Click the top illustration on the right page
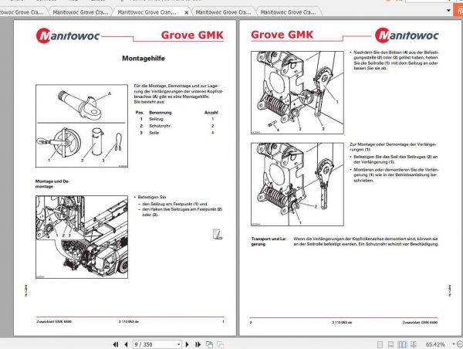Image resolution: width=463 pixels, height=349 pixels. 297,93
